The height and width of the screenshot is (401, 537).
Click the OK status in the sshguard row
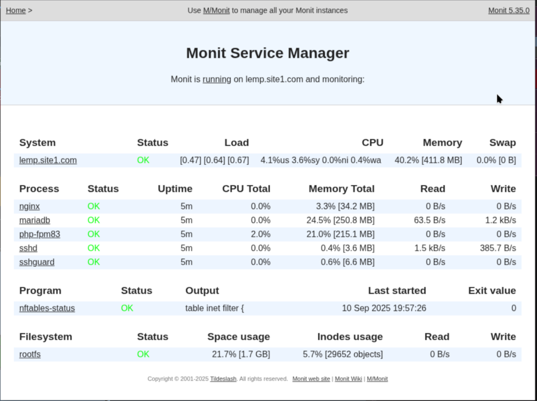pos(93,262)
